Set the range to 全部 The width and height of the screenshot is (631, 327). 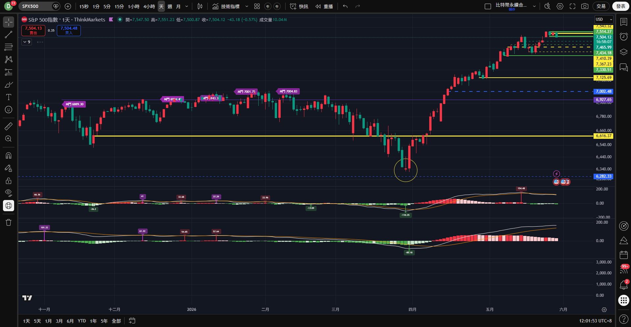[x=116, y=321]
